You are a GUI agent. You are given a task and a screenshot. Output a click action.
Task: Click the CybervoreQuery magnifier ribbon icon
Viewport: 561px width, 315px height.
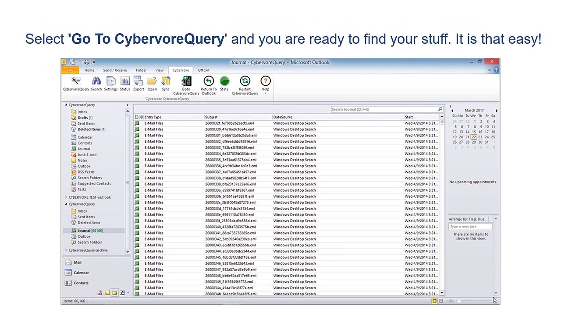(x=76, y=81)
